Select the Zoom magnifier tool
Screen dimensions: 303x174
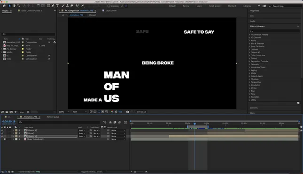coord(18,6)
